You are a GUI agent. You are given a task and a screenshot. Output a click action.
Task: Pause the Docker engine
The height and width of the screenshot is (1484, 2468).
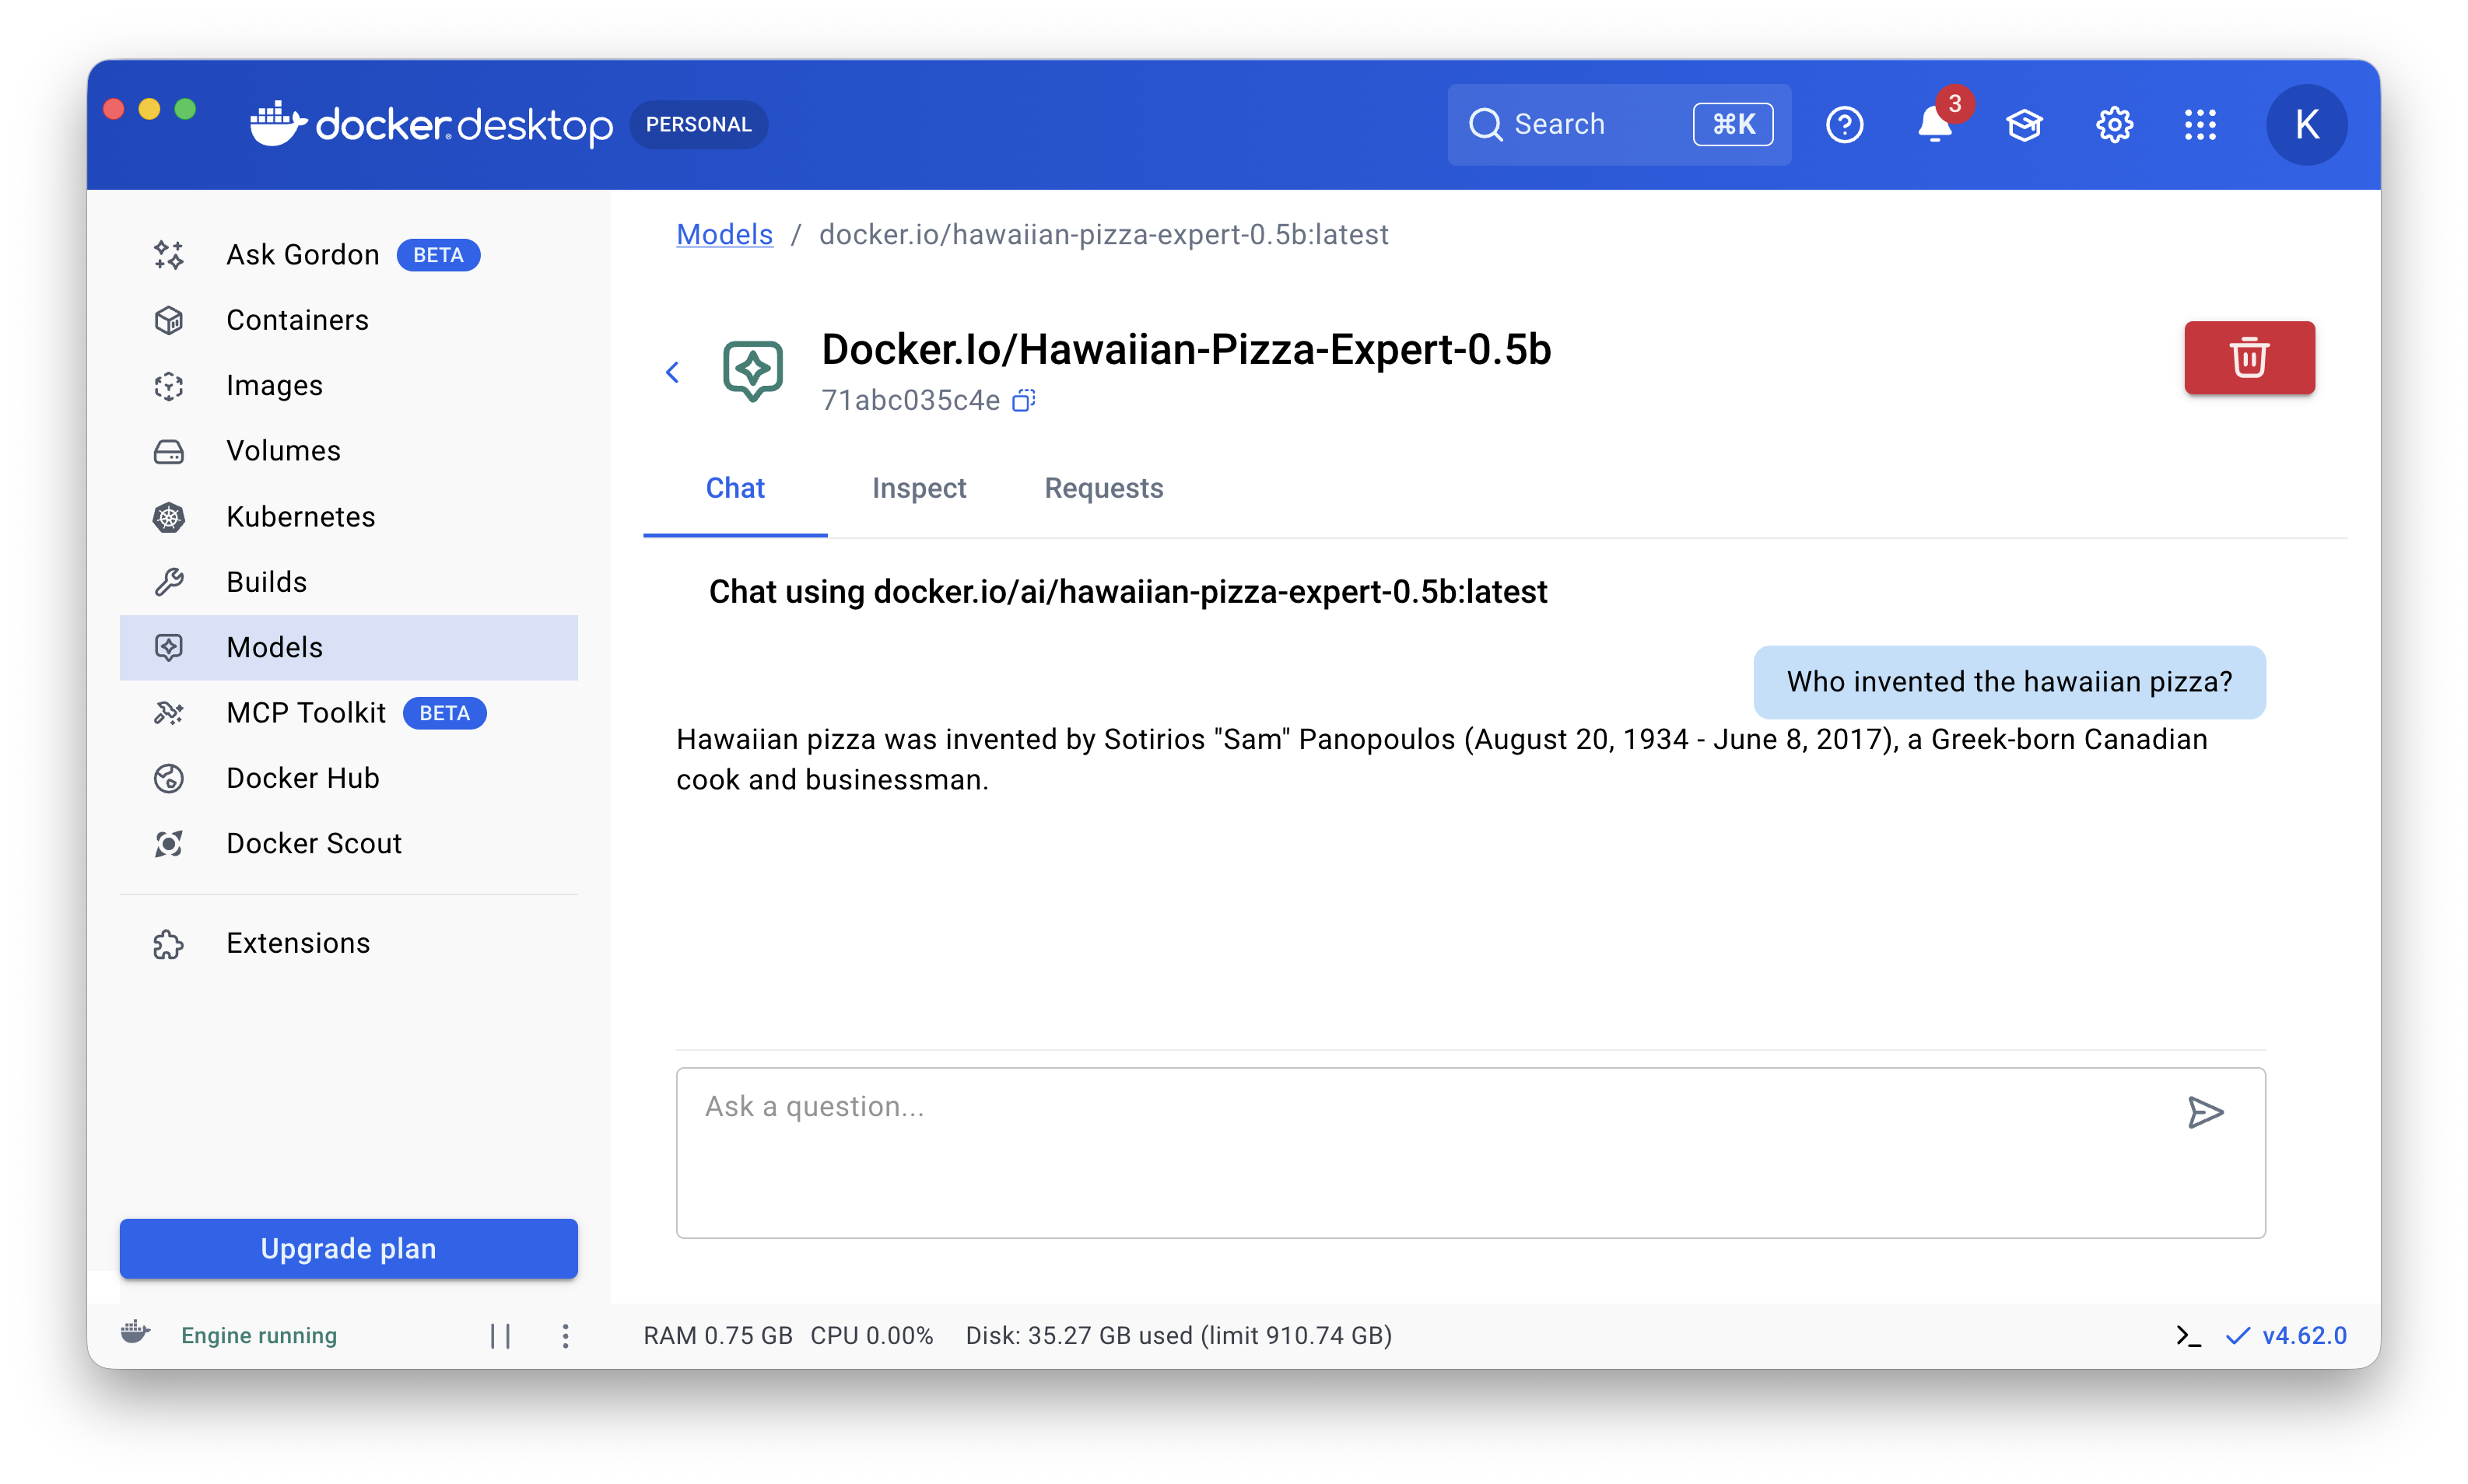[500, 1336]
